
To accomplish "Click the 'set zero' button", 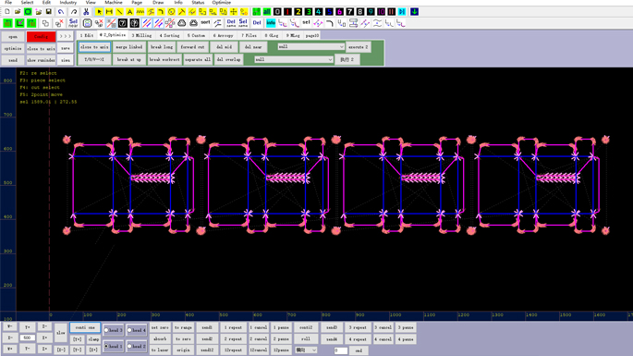I will [x=160, y=327].
